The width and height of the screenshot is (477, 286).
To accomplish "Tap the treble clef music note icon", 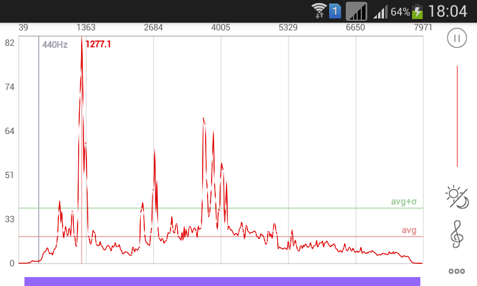I will 457,234.
